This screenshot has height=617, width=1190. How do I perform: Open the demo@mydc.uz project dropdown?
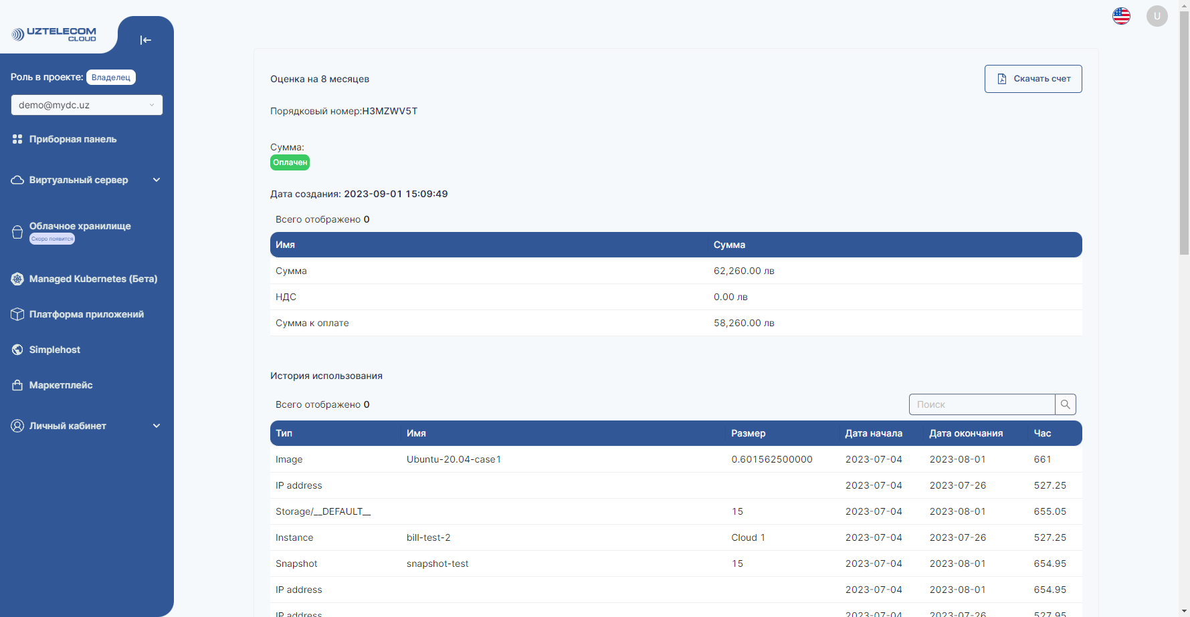pyautogui.click(x=87, y=105)
